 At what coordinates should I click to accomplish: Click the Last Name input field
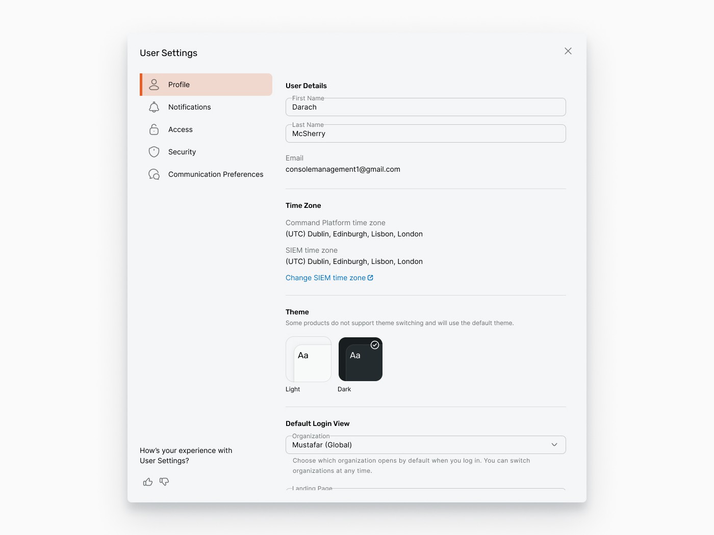coord(426,133)
